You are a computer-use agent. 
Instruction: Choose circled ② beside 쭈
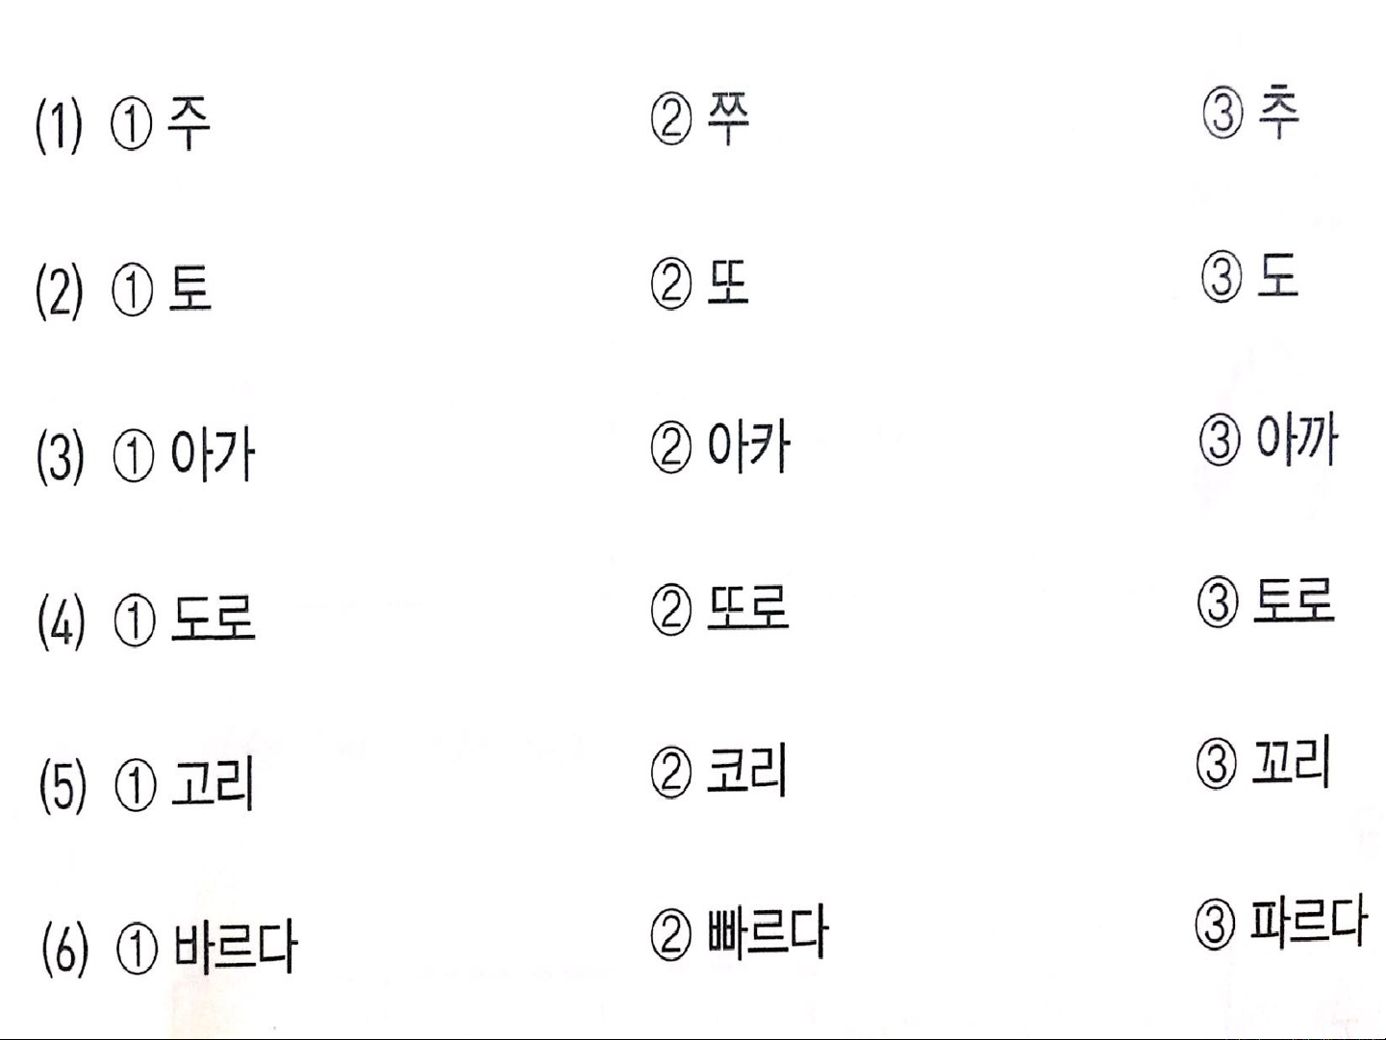click(671, 120)
